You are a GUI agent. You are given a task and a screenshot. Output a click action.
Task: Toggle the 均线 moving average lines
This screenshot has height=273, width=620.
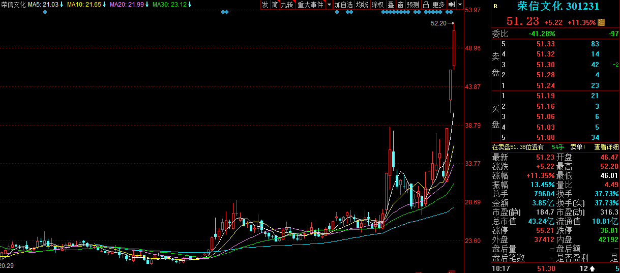[362, 5]
